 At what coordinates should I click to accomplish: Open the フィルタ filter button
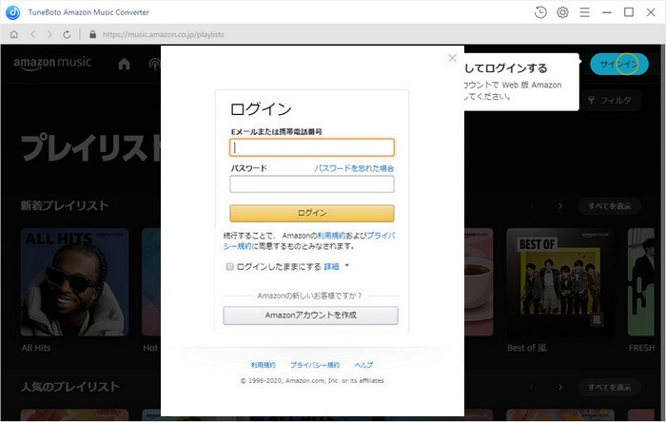[x=610, y=101]
